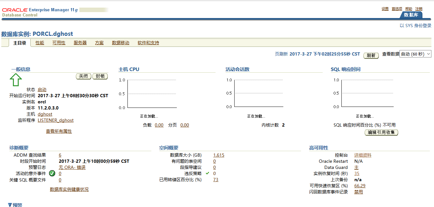Open the flash recovery area 66.29 link
434x207 pixels.
pyautogui.click(x=360, y=186)
